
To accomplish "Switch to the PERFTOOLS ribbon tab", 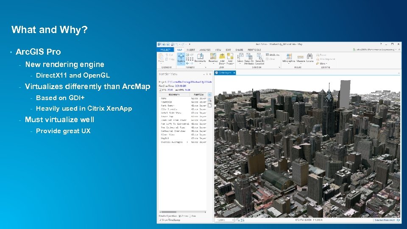I will [254, 50].
